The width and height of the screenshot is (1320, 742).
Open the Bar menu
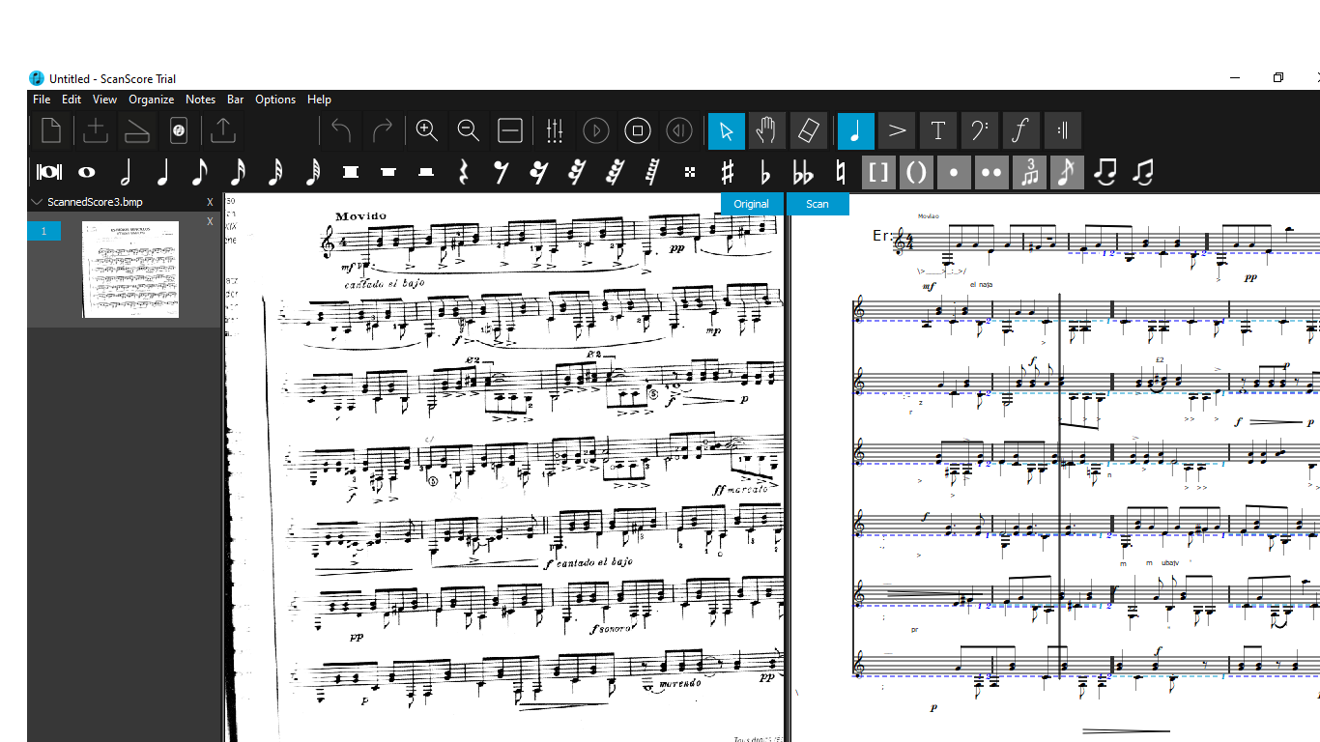pos(236,100)
